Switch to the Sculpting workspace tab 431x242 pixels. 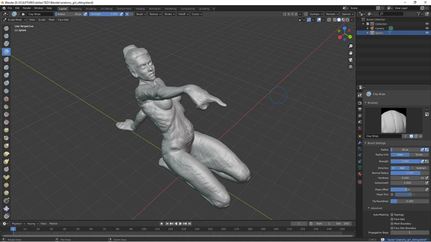pos(91,9)
